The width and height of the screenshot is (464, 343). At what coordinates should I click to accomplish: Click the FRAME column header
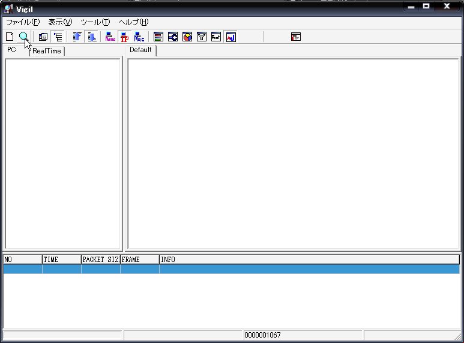[x=140, y=260]
